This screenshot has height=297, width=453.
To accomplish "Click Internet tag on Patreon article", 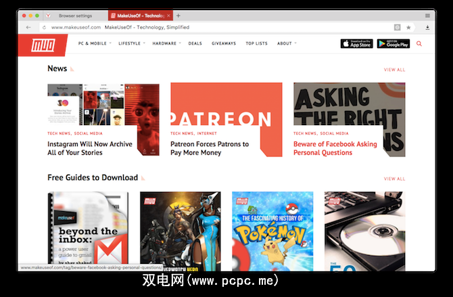I will pyautogui.click(x=207, y=133).
